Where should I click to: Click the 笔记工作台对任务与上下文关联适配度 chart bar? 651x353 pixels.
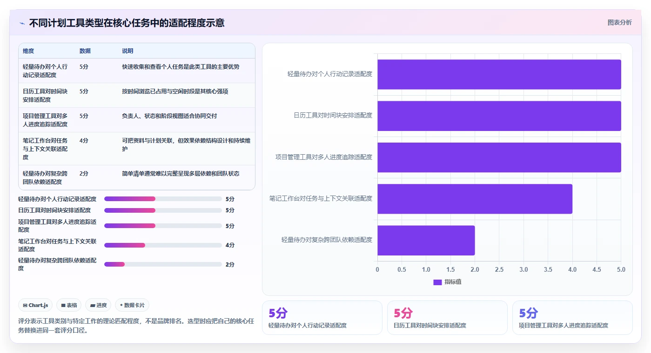click(475, 199)
